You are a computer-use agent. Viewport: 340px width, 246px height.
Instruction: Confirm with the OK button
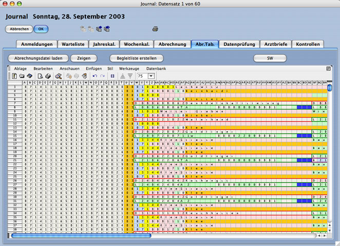click(41, 29)
